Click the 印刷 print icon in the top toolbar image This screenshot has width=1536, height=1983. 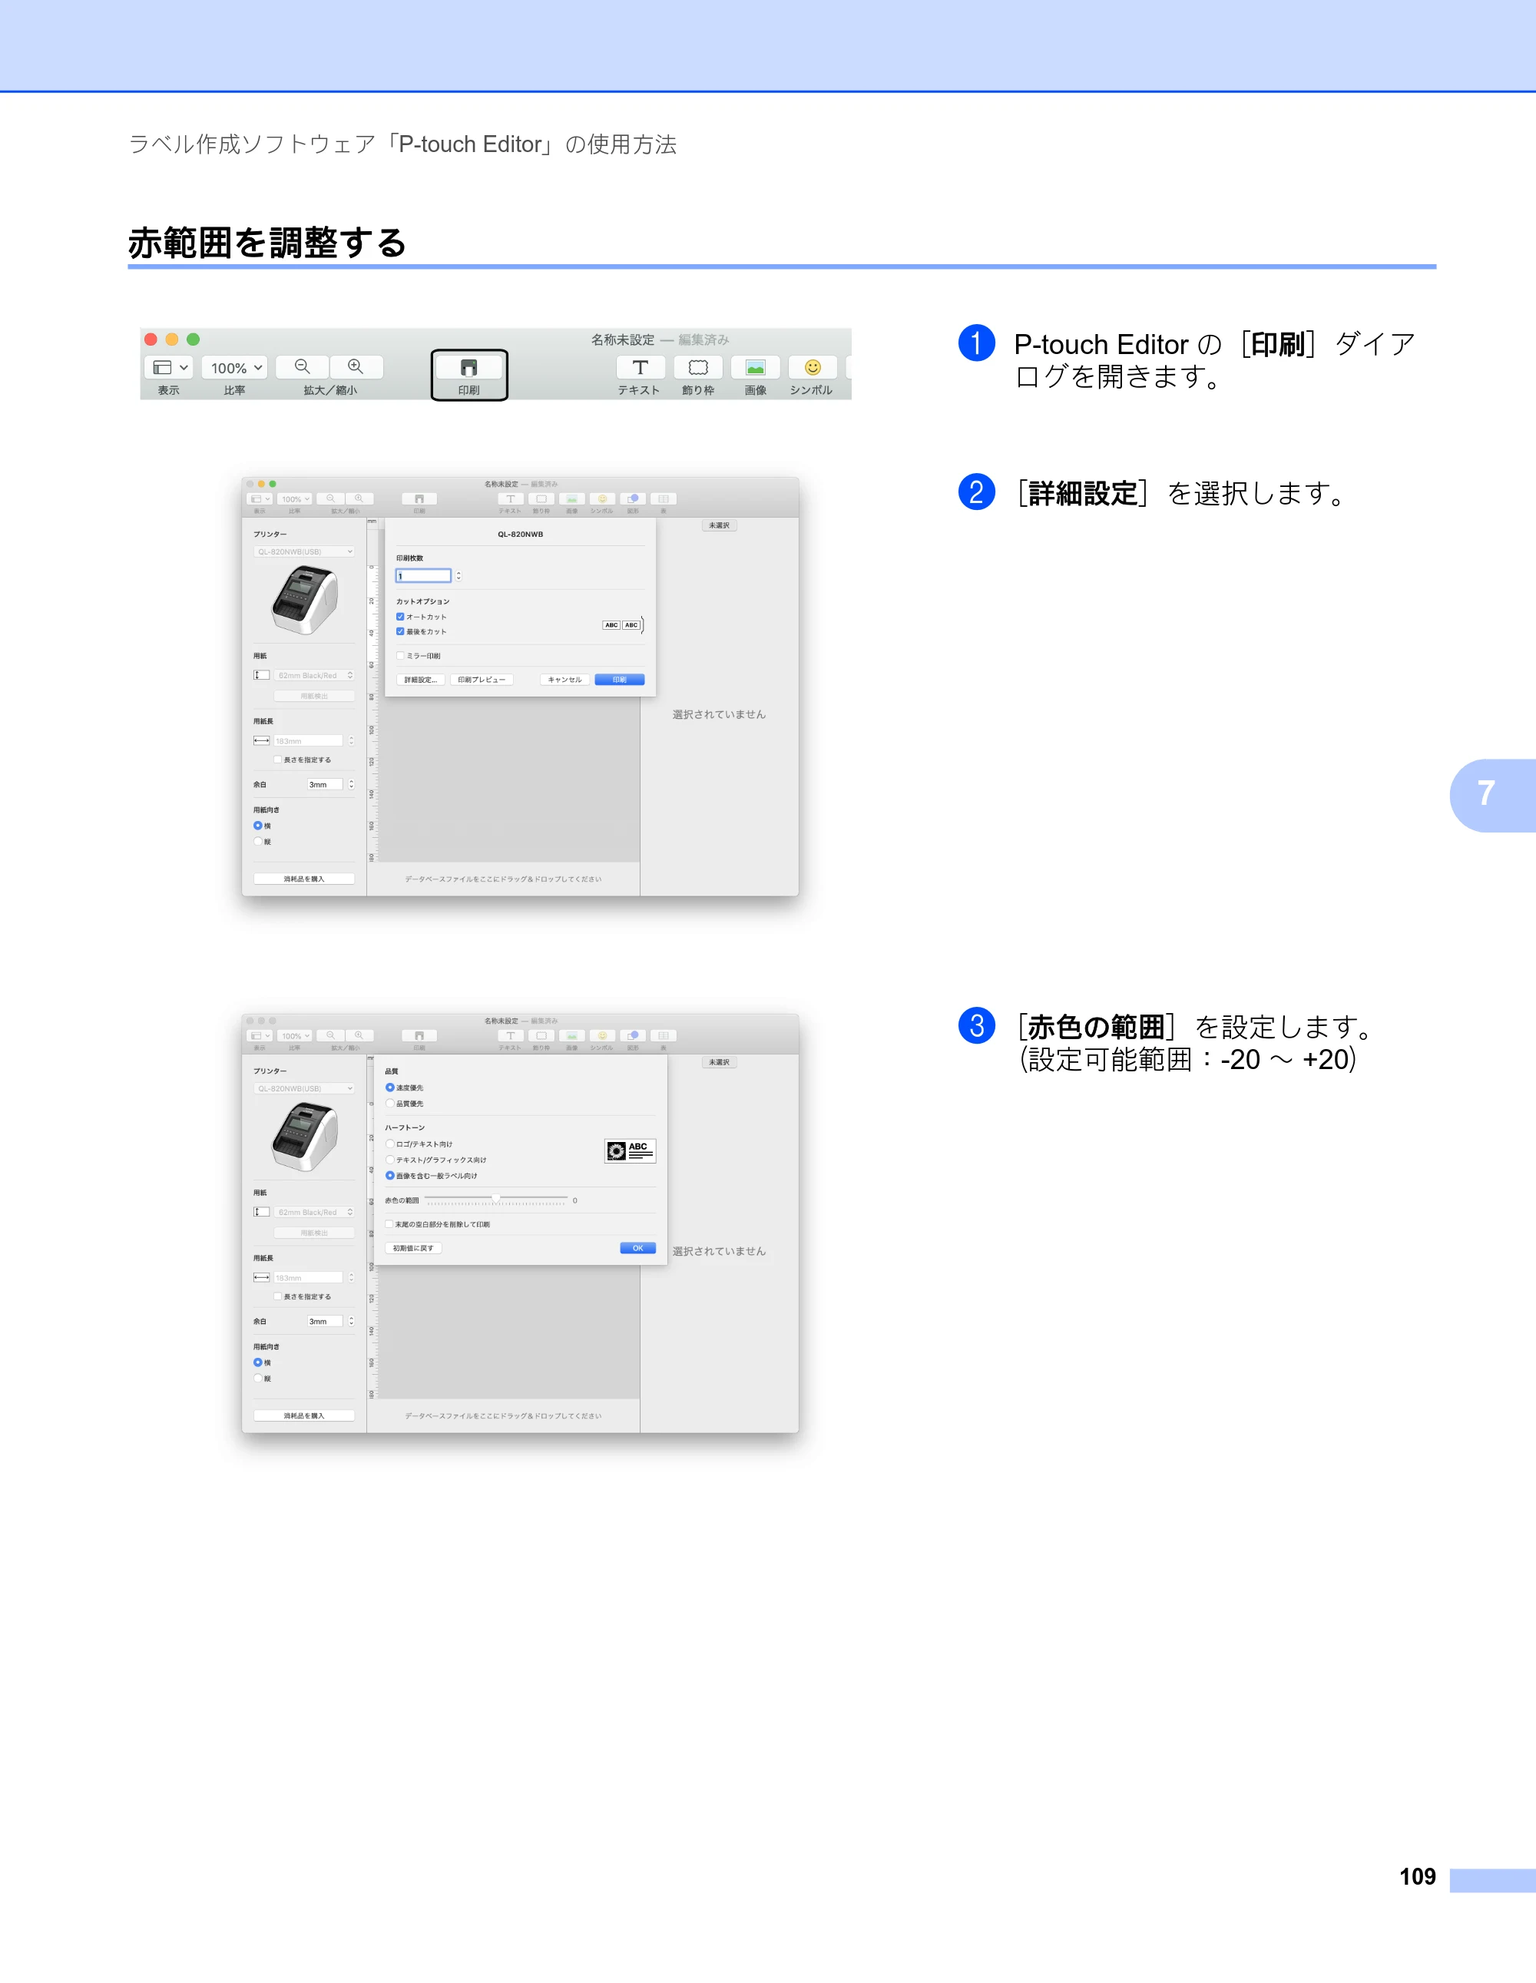point(468,368)
